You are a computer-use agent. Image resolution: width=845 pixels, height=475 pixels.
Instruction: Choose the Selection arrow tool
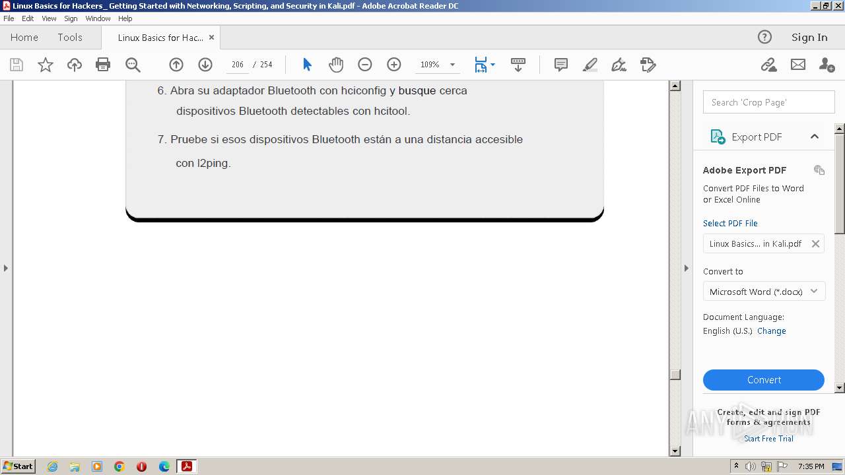[307, 65]
